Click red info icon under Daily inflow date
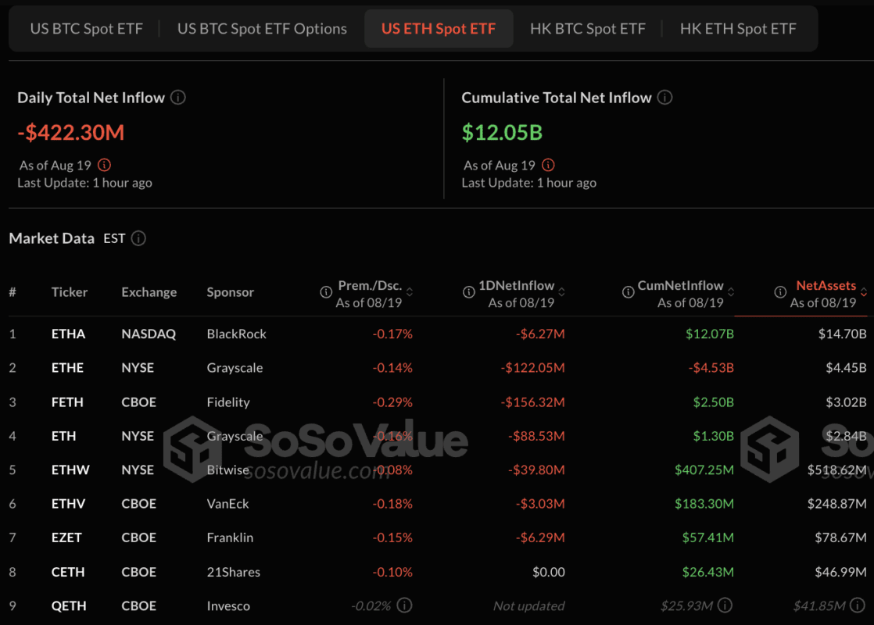This screenshot has width=874, height=625. coord(104,165)
